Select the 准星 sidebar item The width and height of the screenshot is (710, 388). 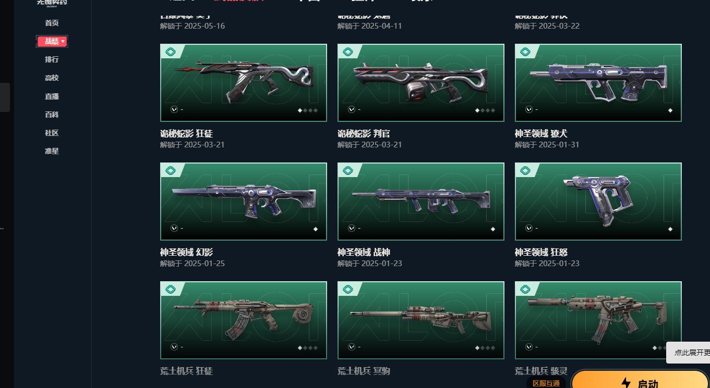52,151
